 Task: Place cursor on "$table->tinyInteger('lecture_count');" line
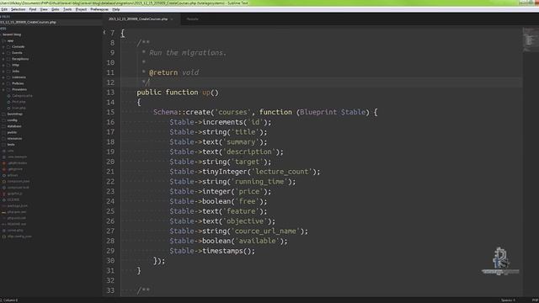tap(245, 172)
